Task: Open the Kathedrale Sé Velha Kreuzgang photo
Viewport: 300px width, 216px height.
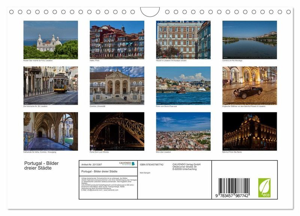Action: coord(51,131)
